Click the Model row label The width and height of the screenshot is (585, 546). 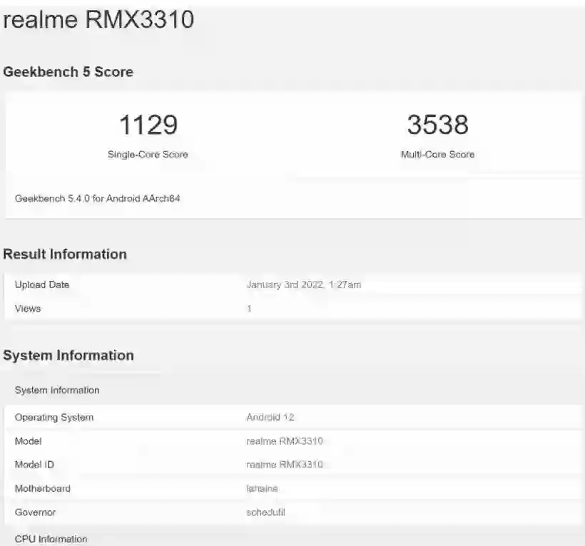pyautogui.click(x=28, y=441)
